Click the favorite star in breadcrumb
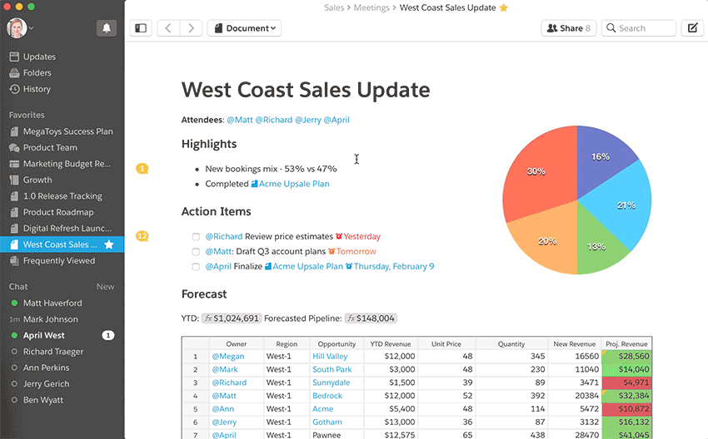Viewport: 708px width, 439px height. click(x=503, y=7)
